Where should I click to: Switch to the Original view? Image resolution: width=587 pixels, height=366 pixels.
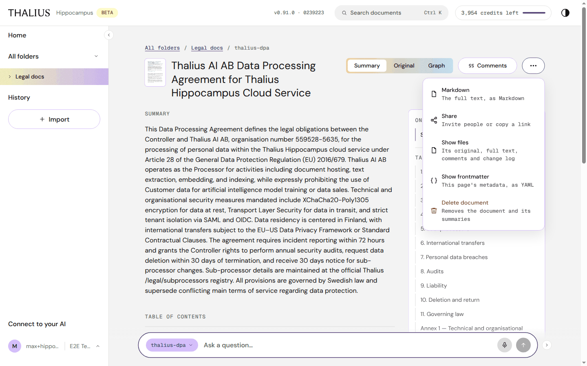coord(404,65)
